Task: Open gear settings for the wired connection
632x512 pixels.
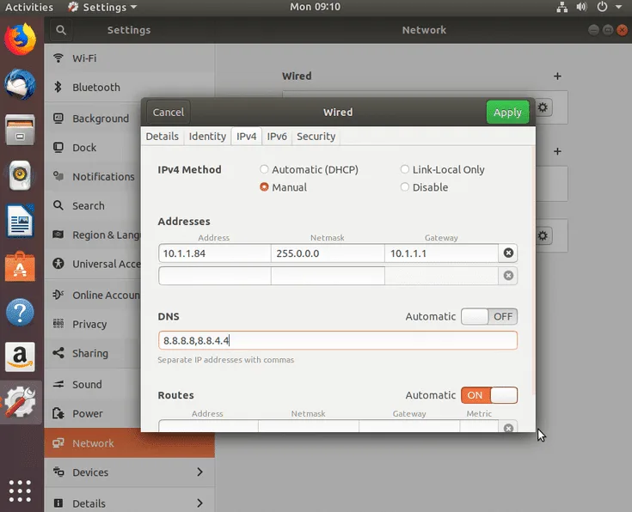Action: coord(543,107)
